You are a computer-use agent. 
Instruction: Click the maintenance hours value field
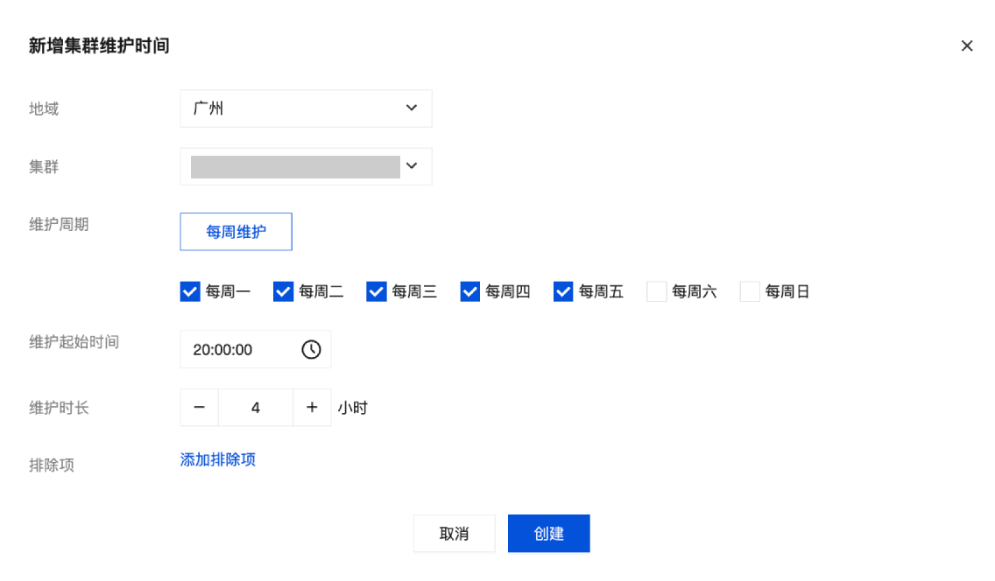pos(255,408)
